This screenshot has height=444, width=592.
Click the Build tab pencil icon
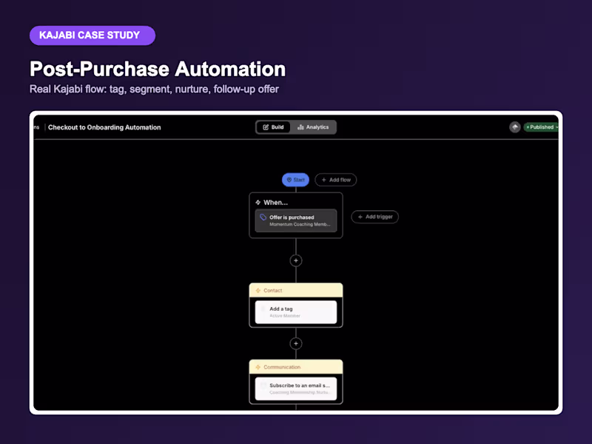(266, 127)
